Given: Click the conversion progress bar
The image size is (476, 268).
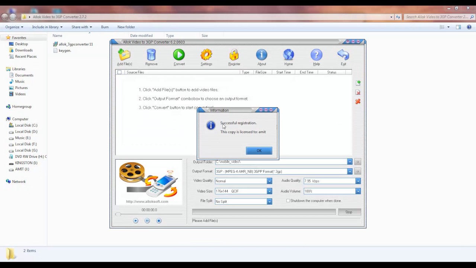Looking at the screenshot, I should [264, 212].
